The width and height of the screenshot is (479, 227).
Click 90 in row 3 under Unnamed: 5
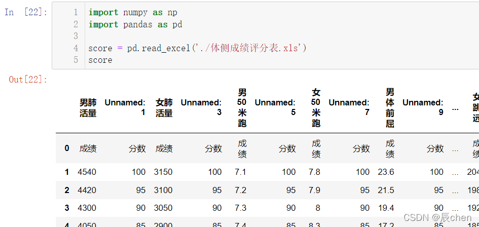point(291,208)
